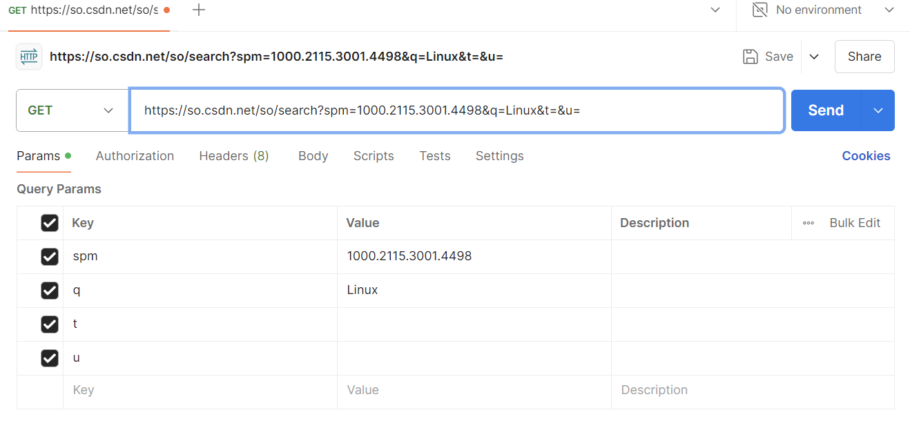This screenshot has height=439, width=910.
Task: Open a new request tab with plus icon
Action: (x=199, y=10)
